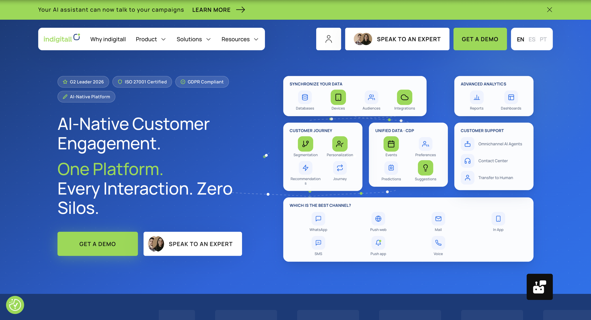Click the Databases icon
The image size is (591, 320).
coord(305,97)
